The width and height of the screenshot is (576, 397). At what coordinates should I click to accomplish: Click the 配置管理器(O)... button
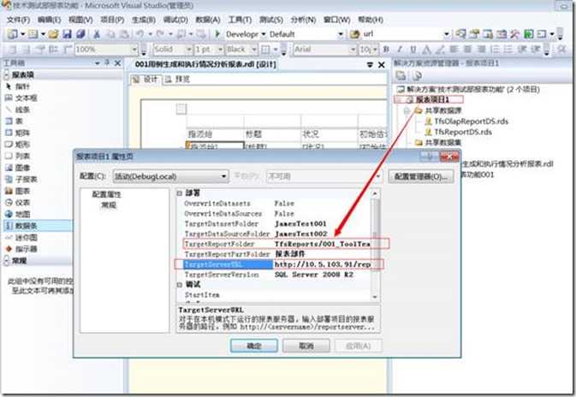click(x=421, y=176)
